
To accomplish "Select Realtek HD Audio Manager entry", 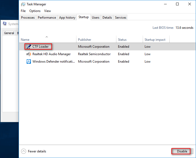I will click(51, 54).
